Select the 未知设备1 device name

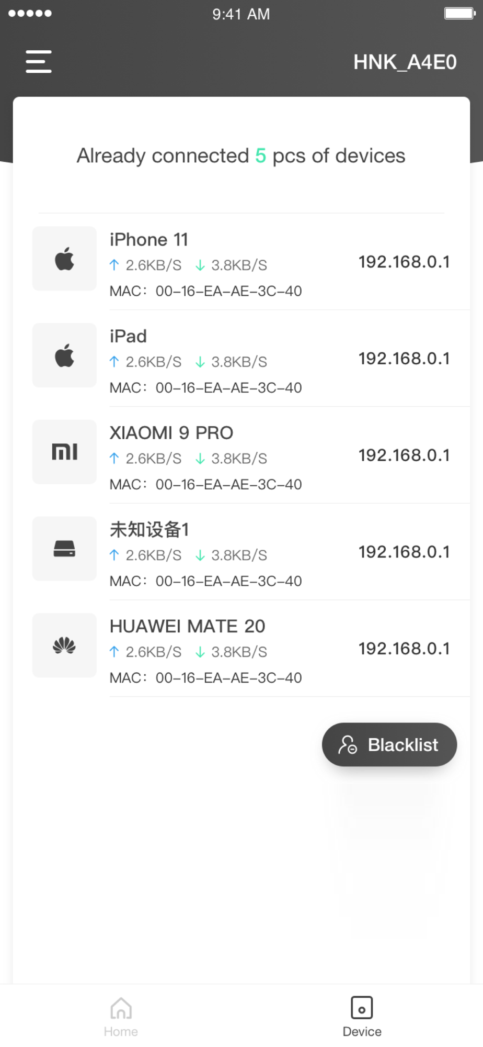149,530
